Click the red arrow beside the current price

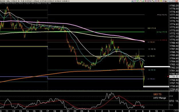click(168, 77)
